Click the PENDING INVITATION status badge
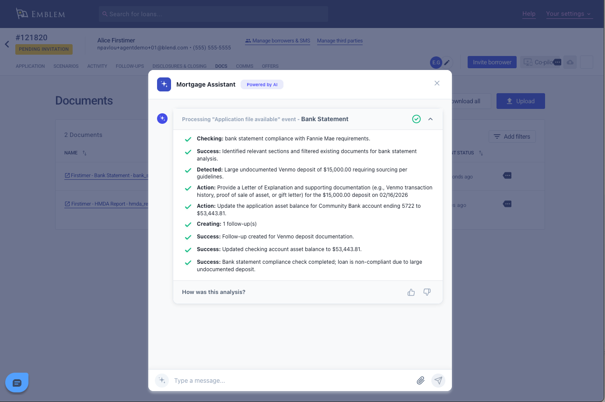 point(44,49)
